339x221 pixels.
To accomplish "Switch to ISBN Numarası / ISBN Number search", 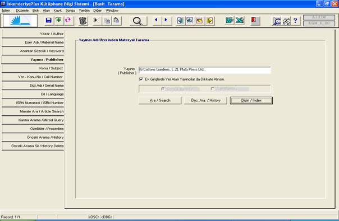I will point(33,103).
